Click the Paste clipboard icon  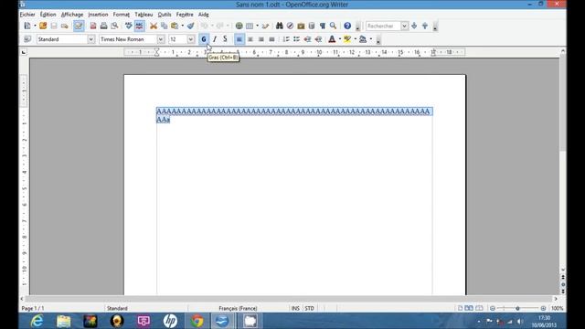tap(175, 26)
